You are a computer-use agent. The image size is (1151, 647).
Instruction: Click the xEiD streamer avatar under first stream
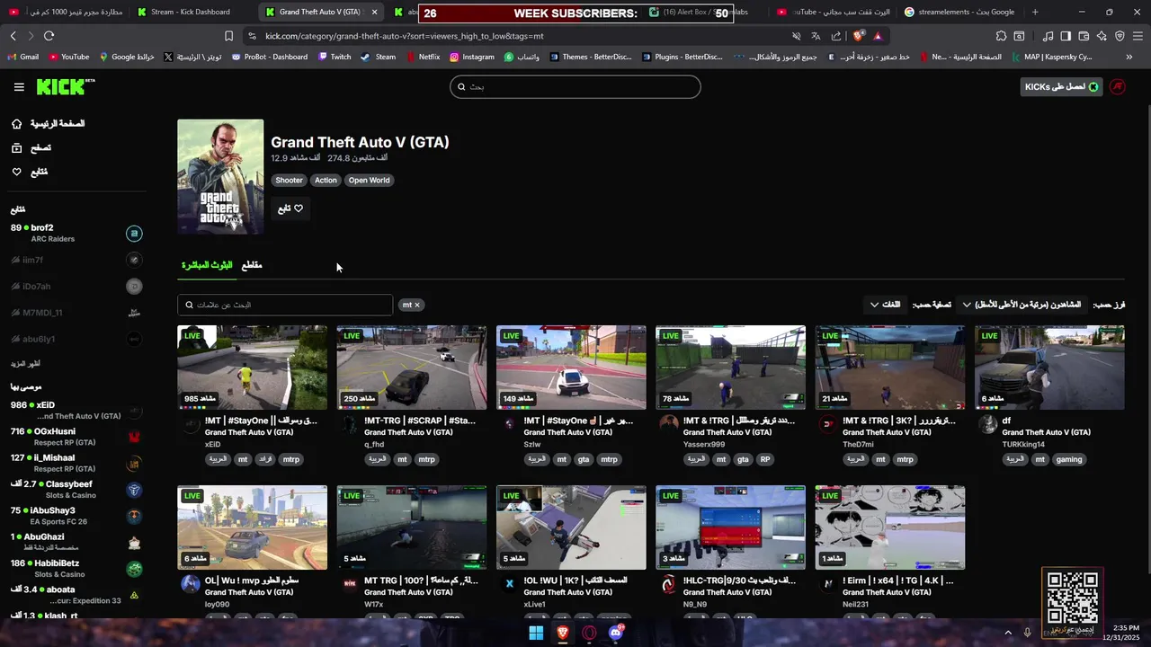point(190,424)
